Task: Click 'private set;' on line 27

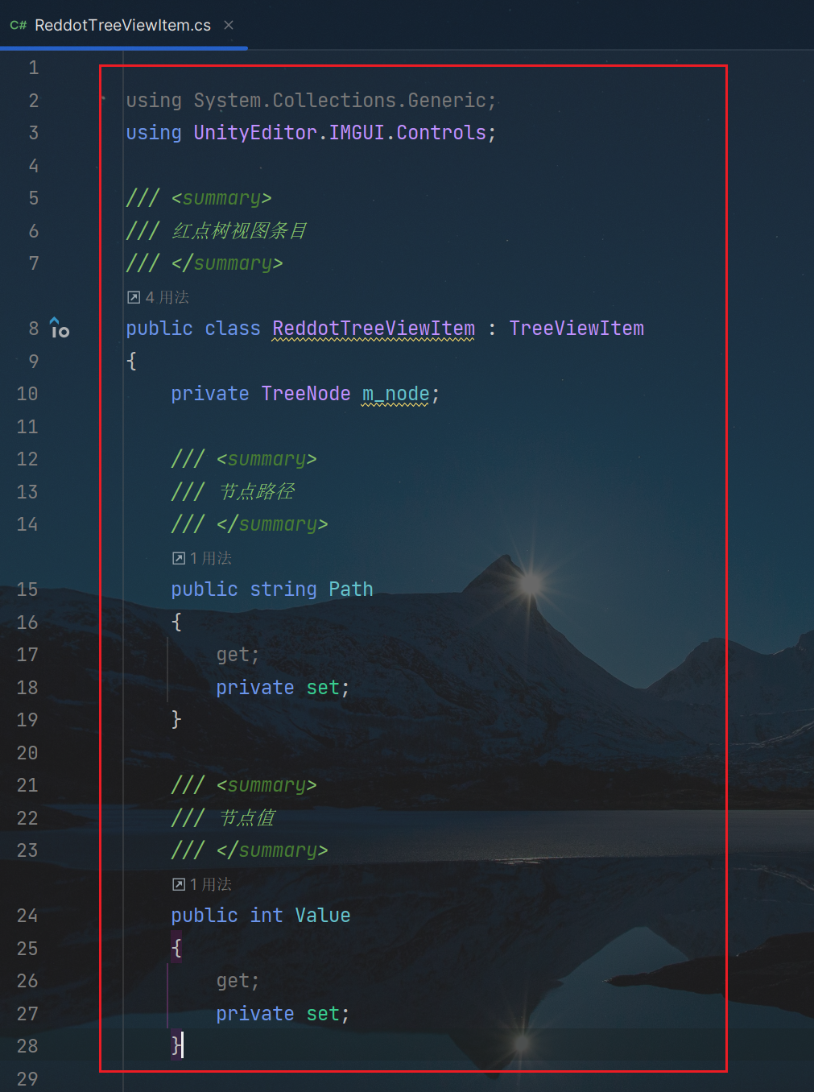Action: 283,1014
